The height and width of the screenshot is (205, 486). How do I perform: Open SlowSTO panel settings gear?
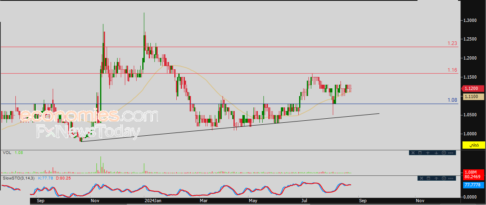click(444, 178)
